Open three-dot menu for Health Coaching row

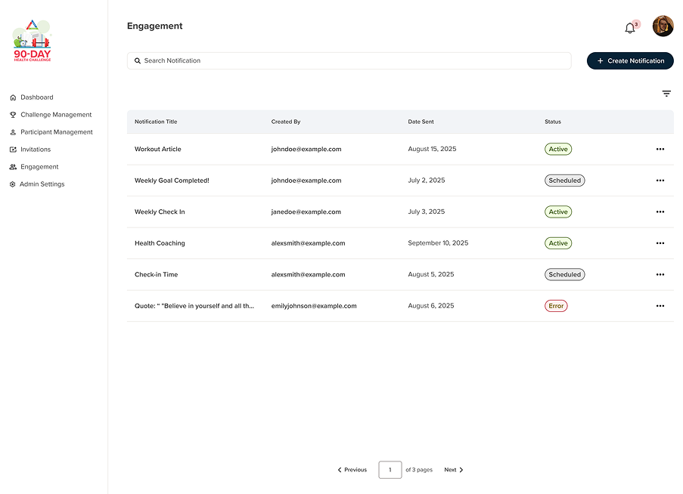[660, 243]
